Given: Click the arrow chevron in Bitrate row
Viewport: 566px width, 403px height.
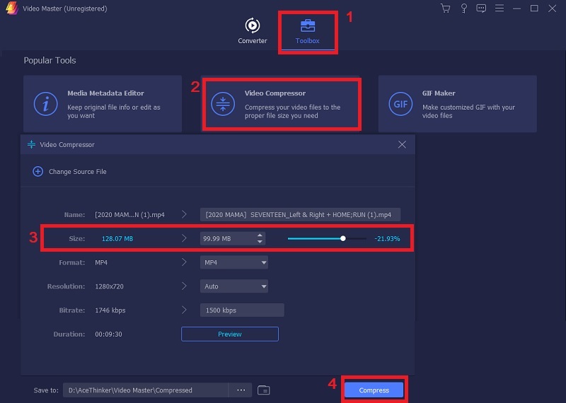Looking at the screenshot, I should [184, 310].
